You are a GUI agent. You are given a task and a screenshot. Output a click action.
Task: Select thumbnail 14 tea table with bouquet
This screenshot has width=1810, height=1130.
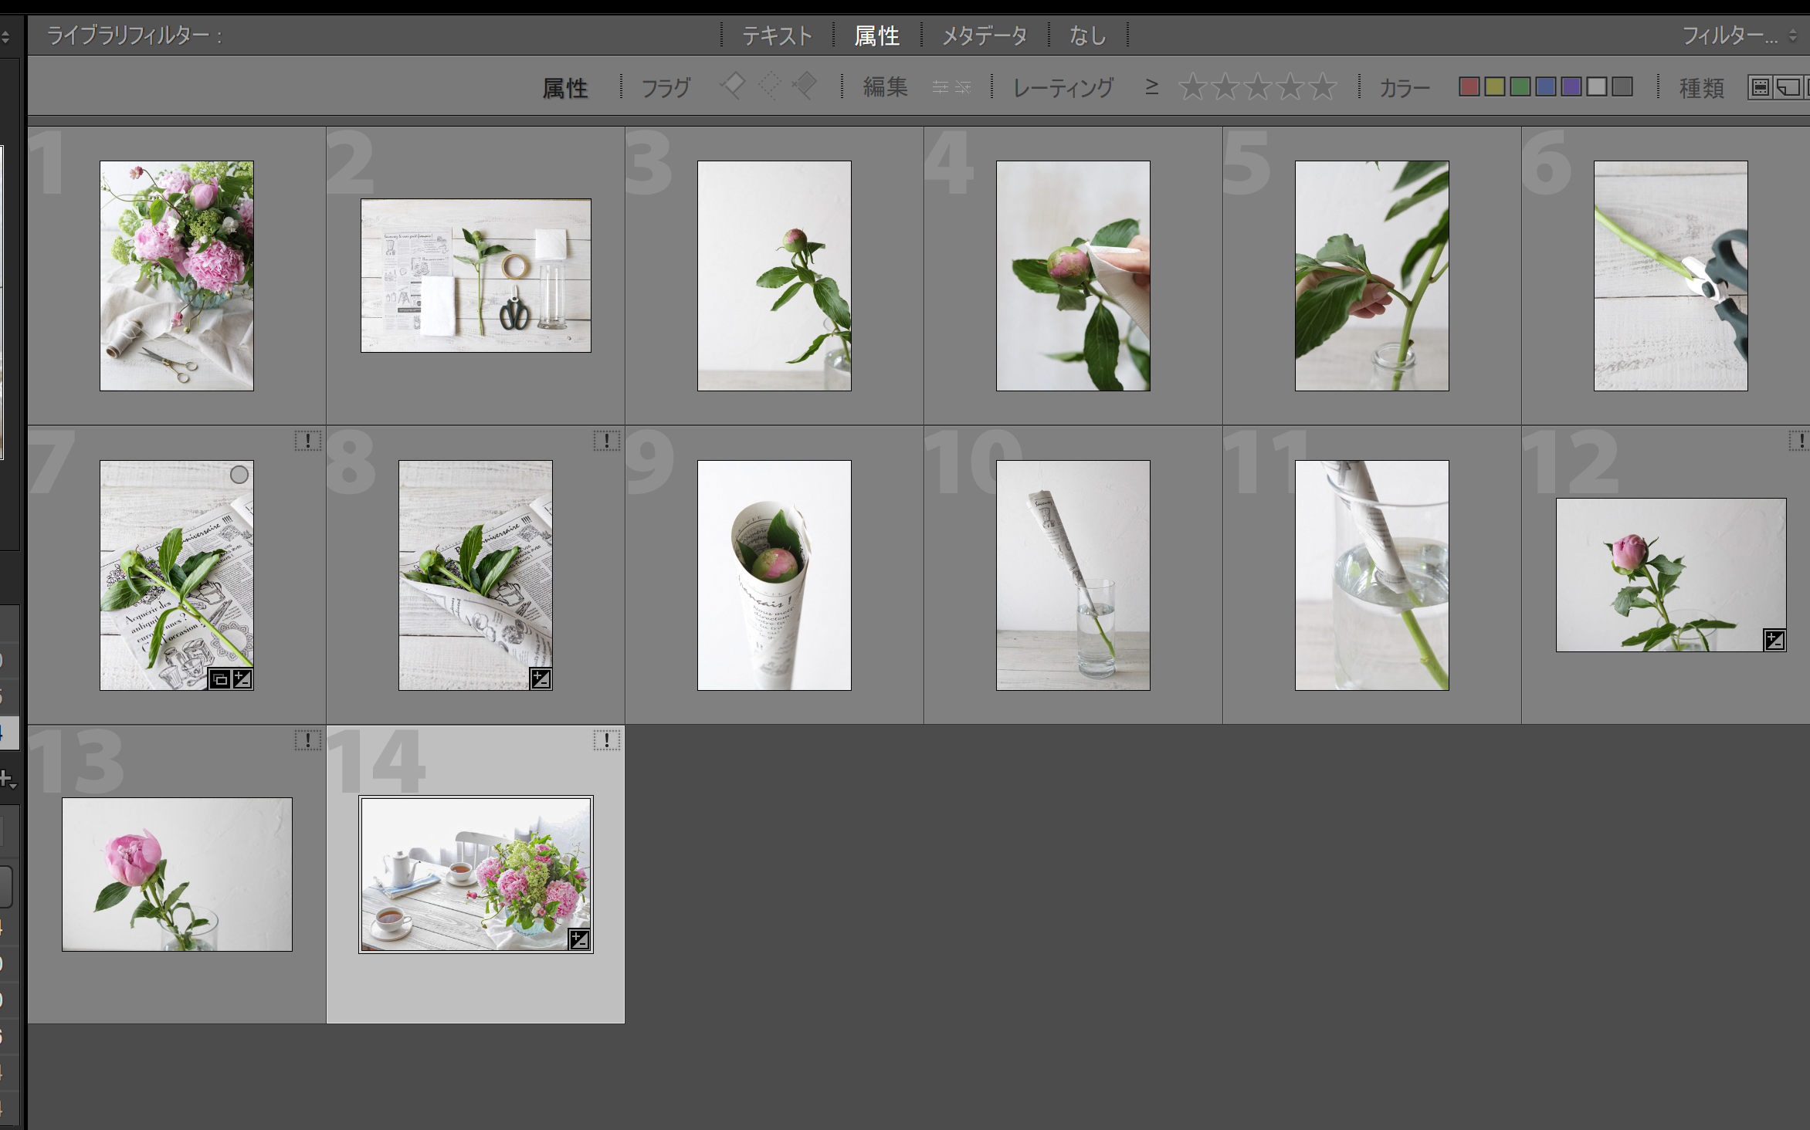pyautogui.click(x=476, y=875)
